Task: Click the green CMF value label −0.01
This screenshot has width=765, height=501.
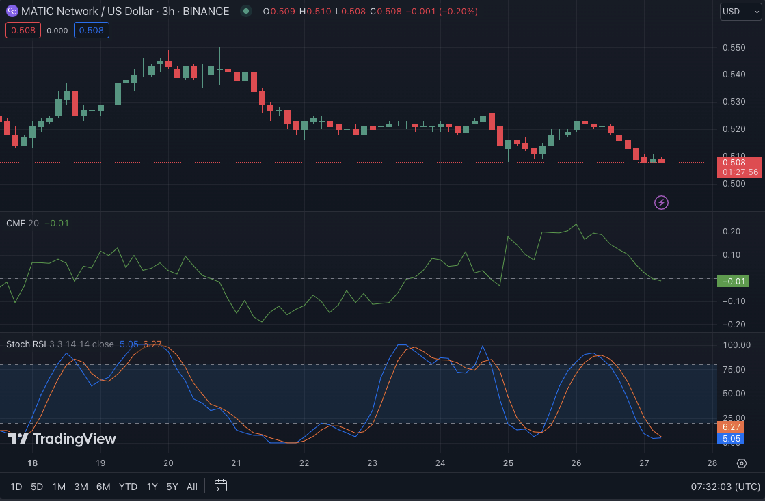Action: click(x=733, y=281)
